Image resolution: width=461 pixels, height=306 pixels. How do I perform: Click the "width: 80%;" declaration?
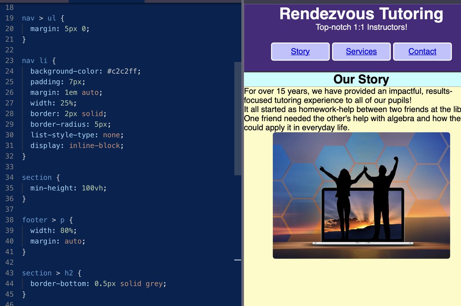tap(54, 230)
